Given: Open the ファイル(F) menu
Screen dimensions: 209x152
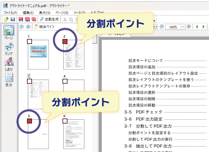Looking at the screenshot, I should tap(10, 13).
